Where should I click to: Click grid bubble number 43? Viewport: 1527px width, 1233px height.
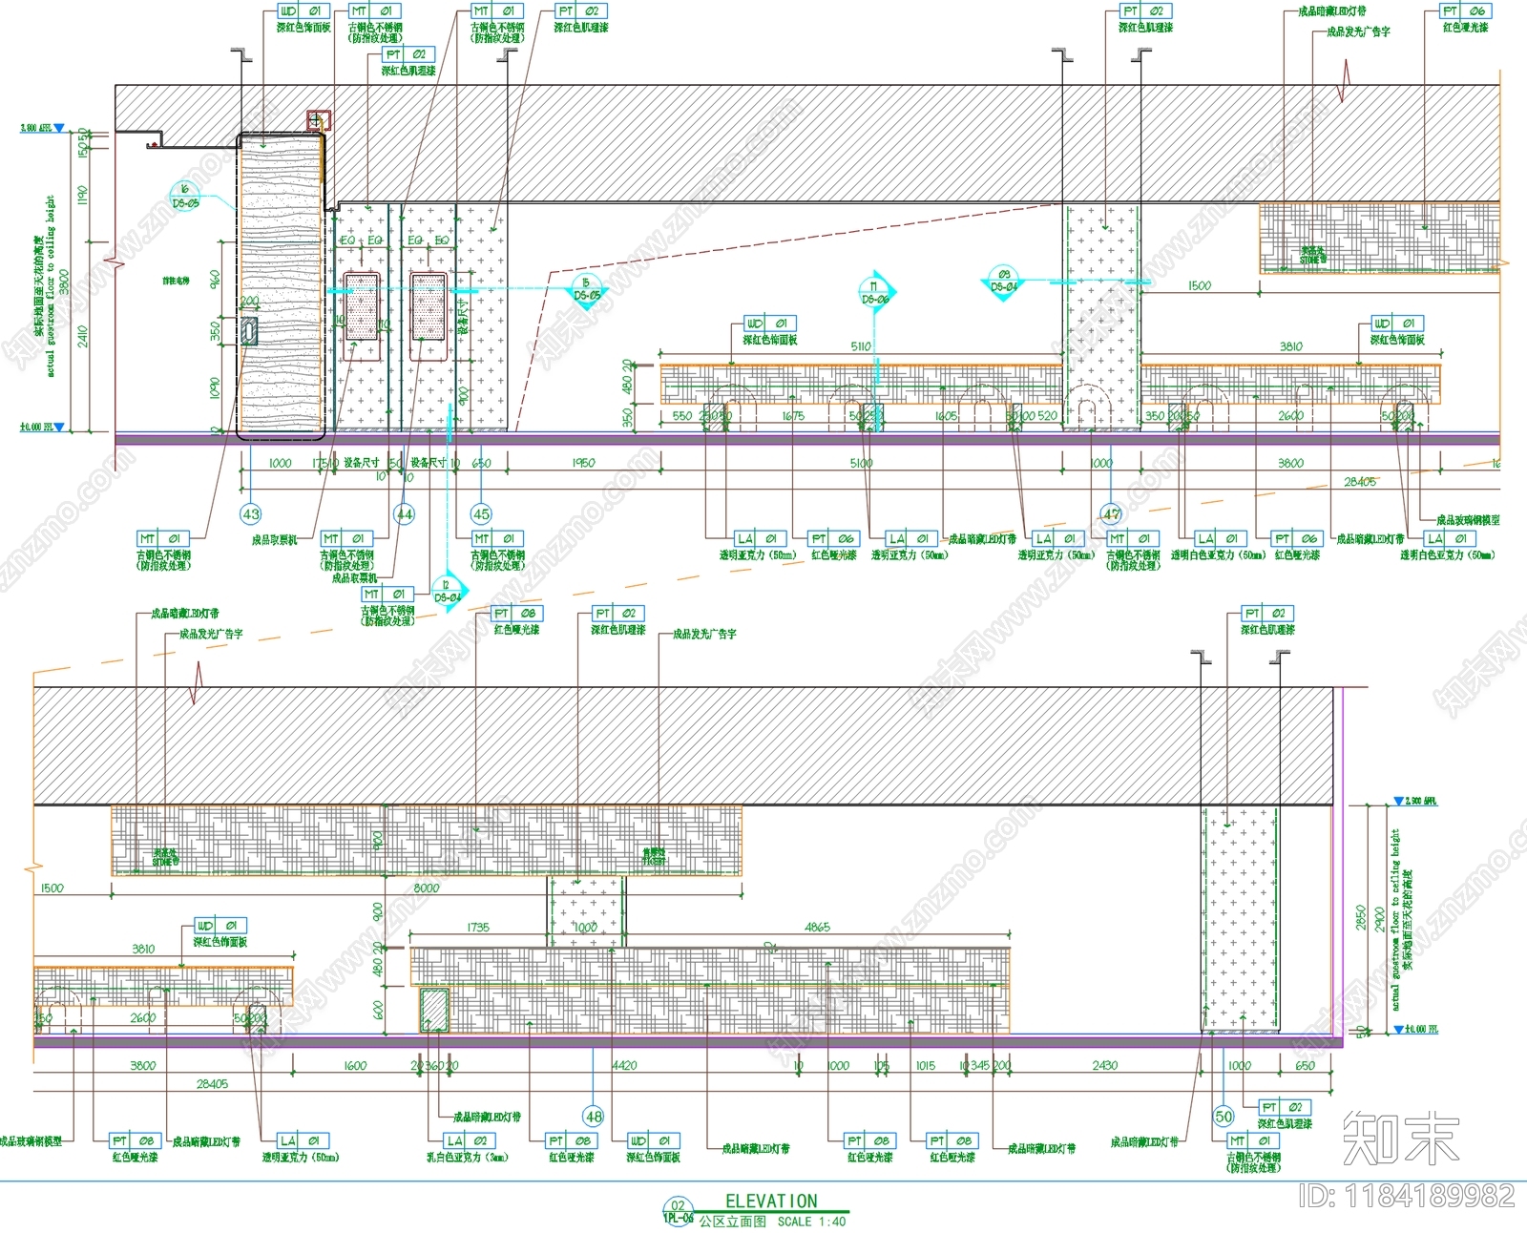pos(250,514)
